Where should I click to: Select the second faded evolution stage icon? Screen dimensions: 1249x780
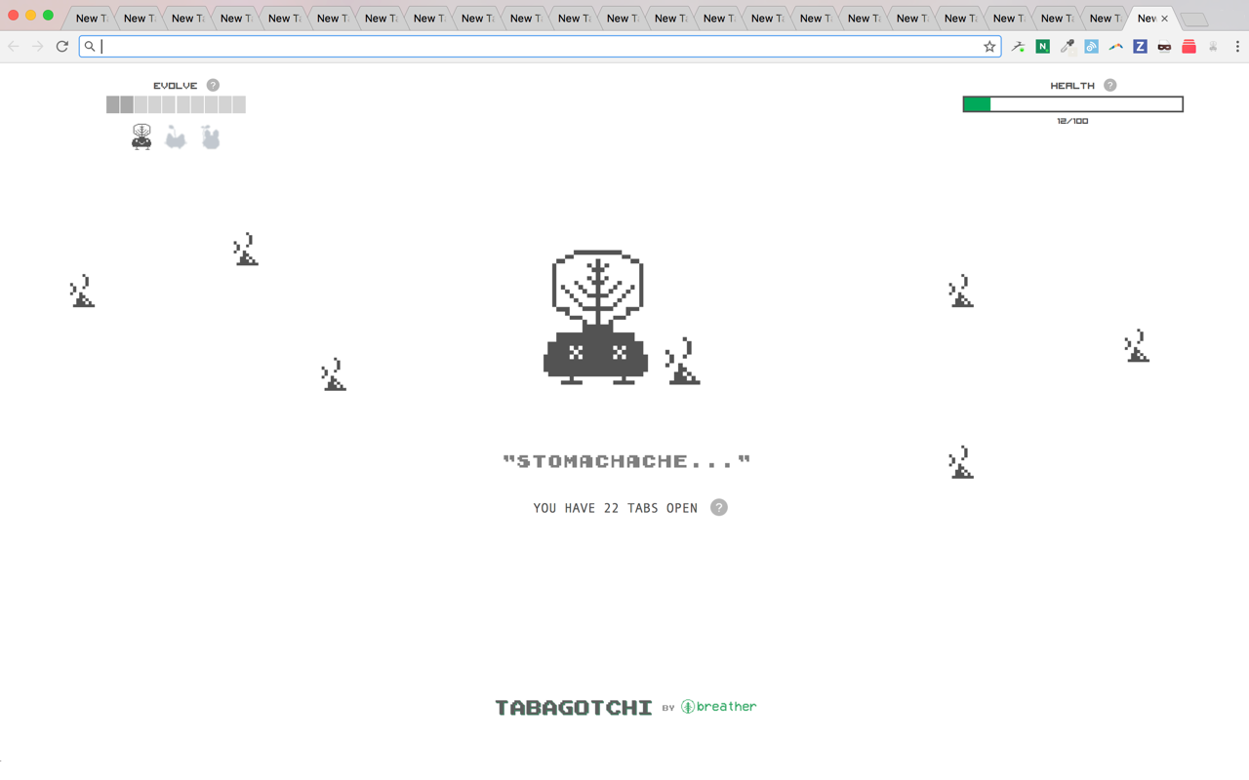[x=176, y=137]
